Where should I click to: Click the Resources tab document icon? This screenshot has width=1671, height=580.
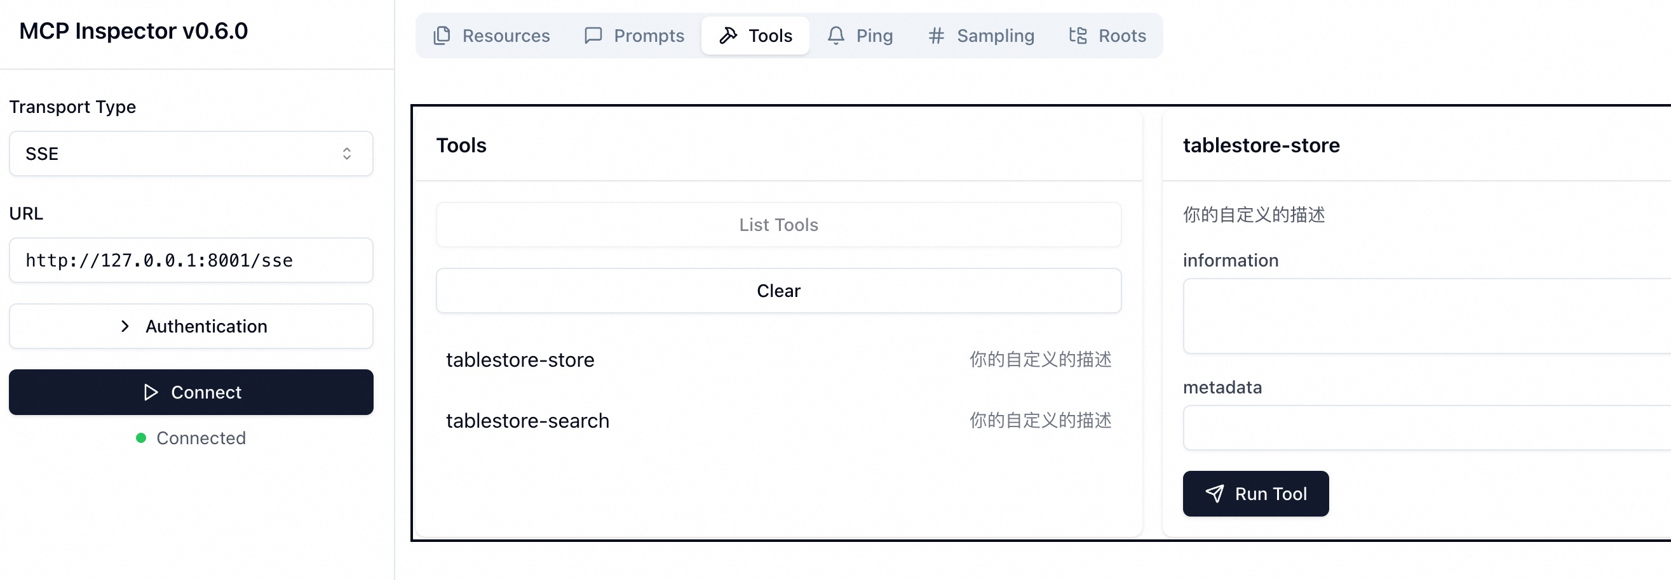point(442,36)
